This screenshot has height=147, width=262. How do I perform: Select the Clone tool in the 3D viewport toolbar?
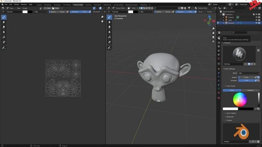[x=109, y=32]
